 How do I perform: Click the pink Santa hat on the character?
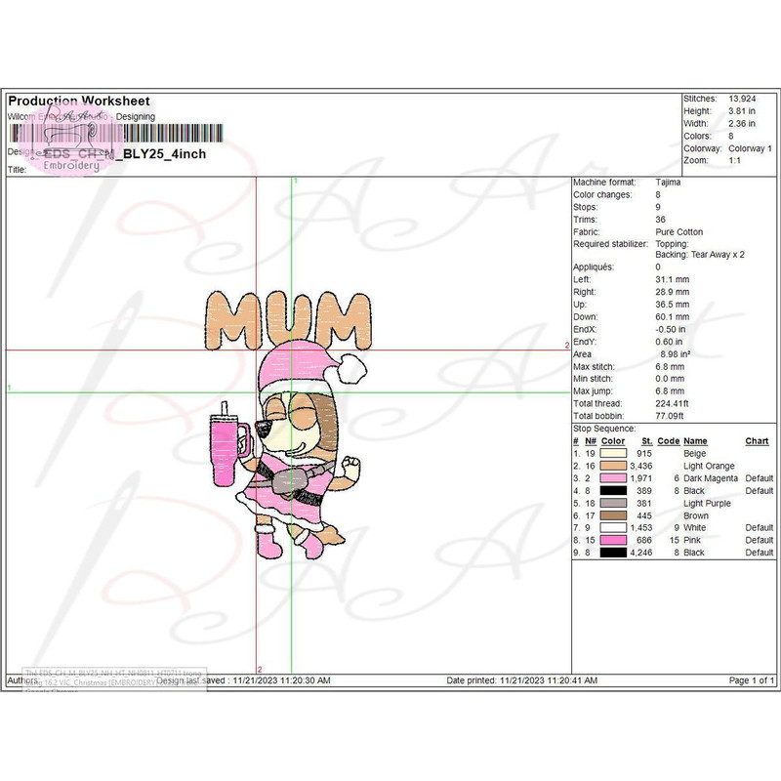pyautogui.click(x=303, y=363)
